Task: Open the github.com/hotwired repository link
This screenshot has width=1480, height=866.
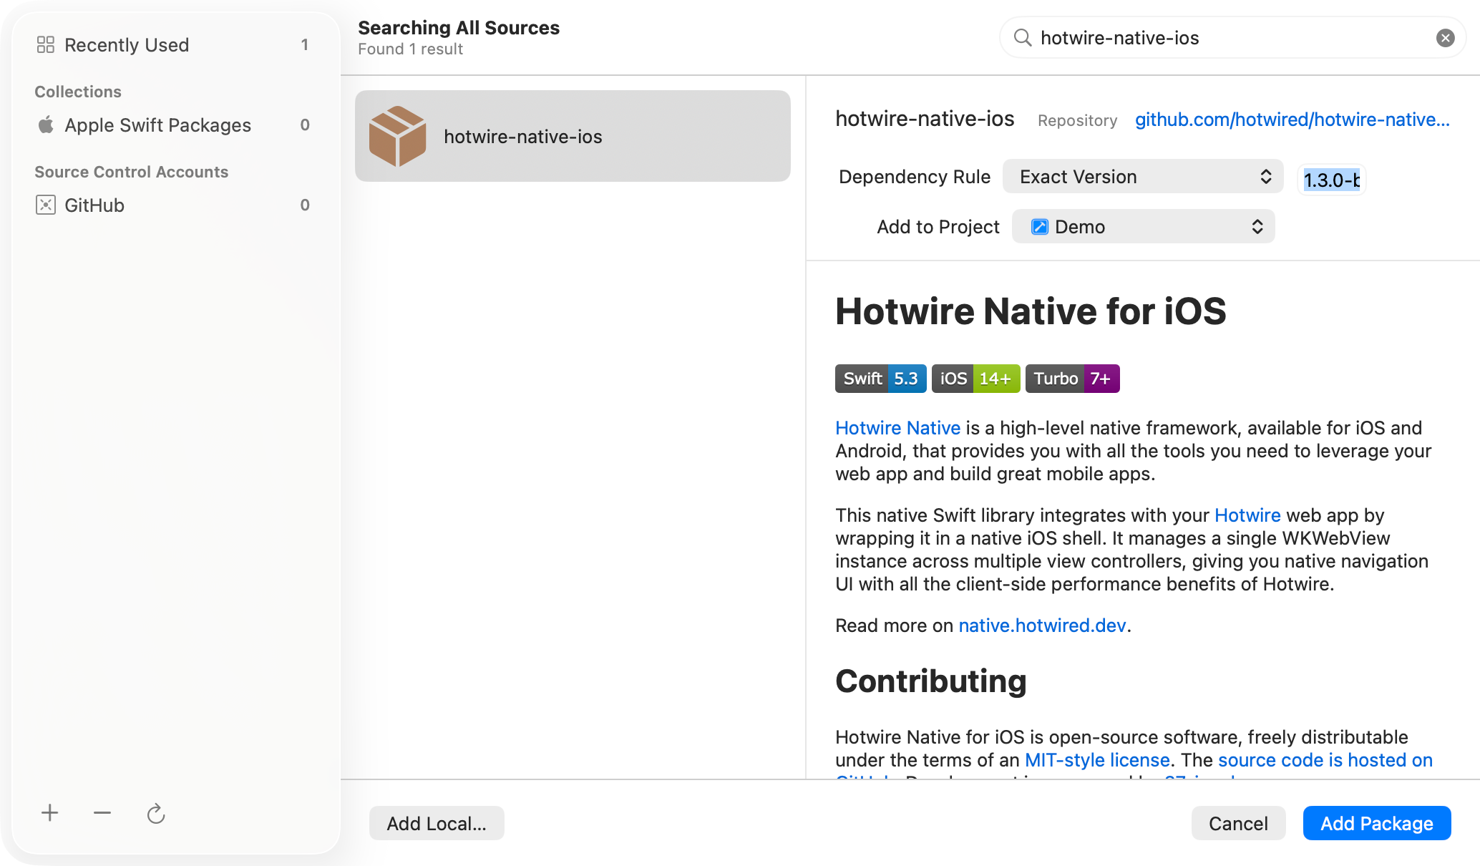Action: [x=1292, y=120]
